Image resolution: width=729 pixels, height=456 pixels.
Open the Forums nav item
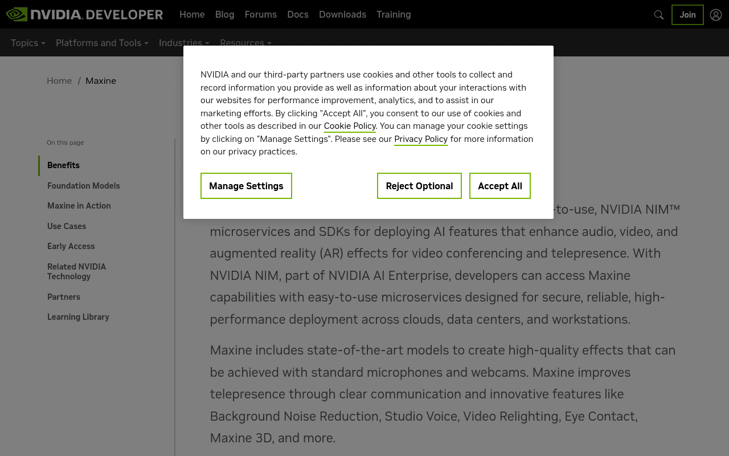tap(261, 14)
